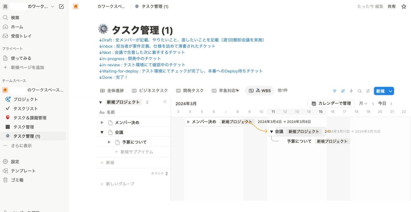This screenshot has width=411, height=212.
Task: Click the gear icon of タスク管理 (1) page title
Action: click(x=104, y=28)
